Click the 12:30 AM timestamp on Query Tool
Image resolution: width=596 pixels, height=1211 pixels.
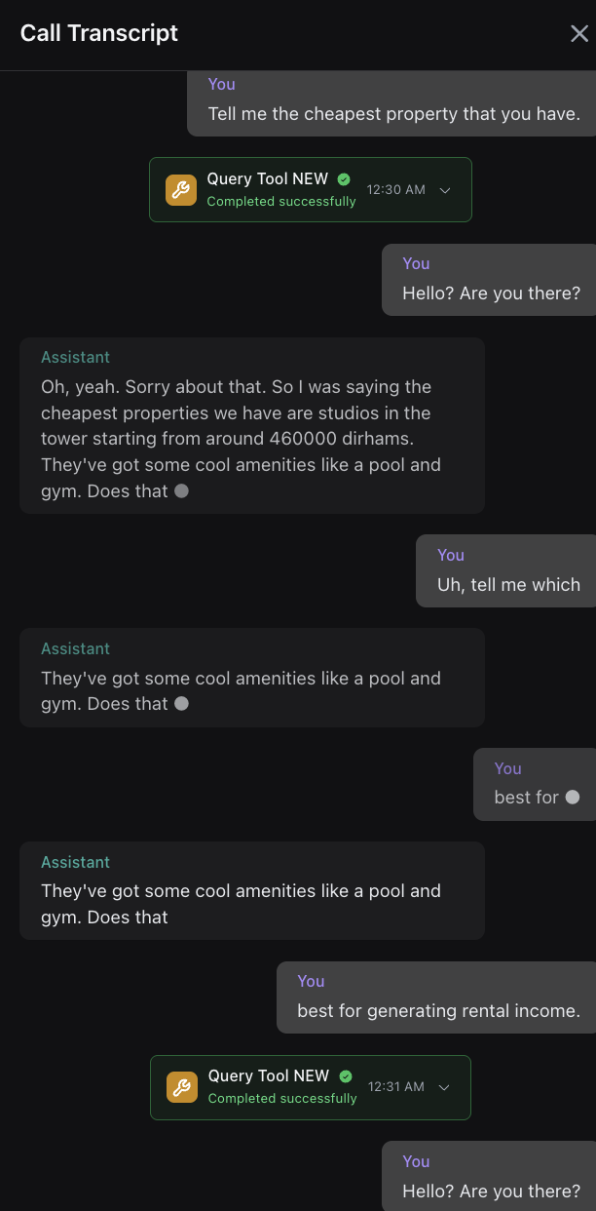click(395, 190)
